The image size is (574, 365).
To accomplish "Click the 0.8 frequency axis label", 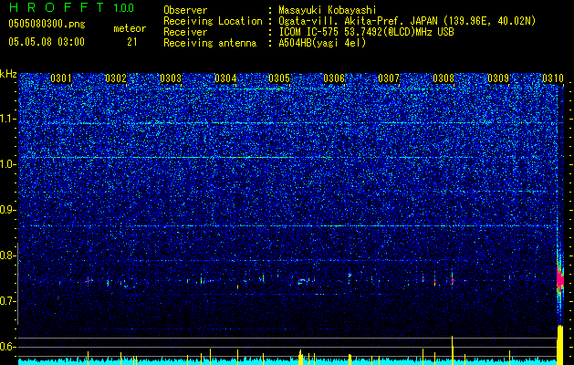I will (x=8, y=255).
